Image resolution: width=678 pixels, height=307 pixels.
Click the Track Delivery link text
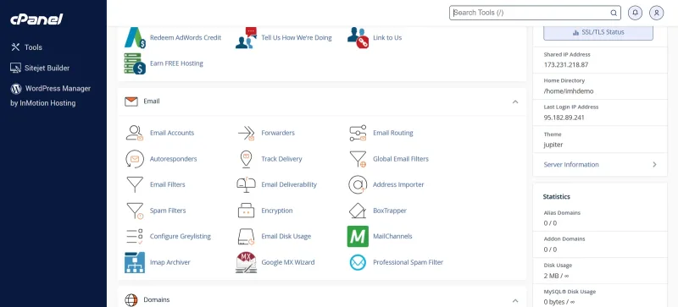point(281,159)
